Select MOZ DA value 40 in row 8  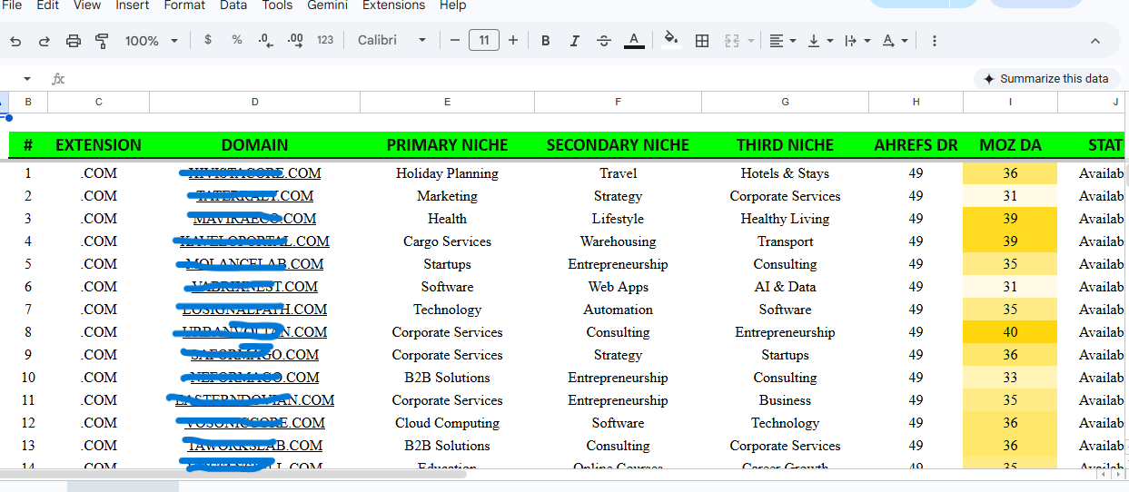coord(1011,332)
